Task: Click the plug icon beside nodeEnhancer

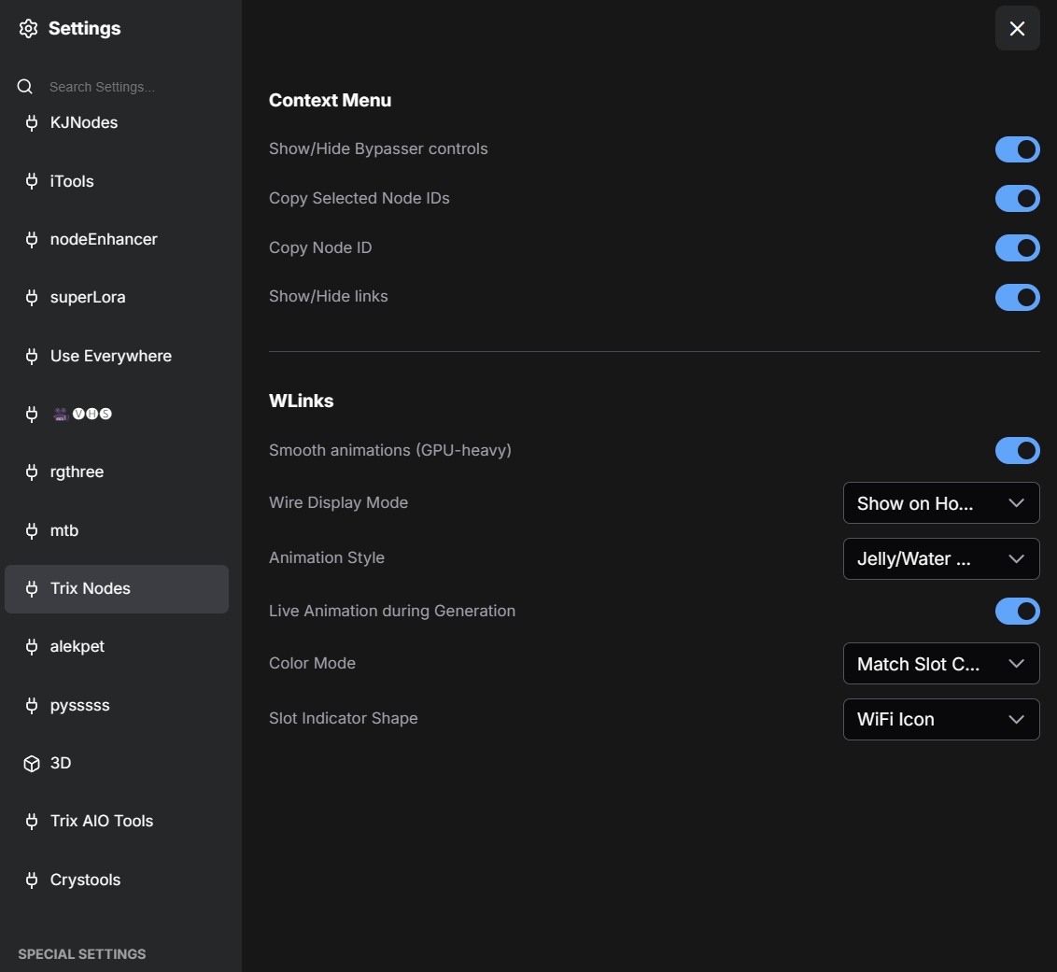Action: coord(31,239)
